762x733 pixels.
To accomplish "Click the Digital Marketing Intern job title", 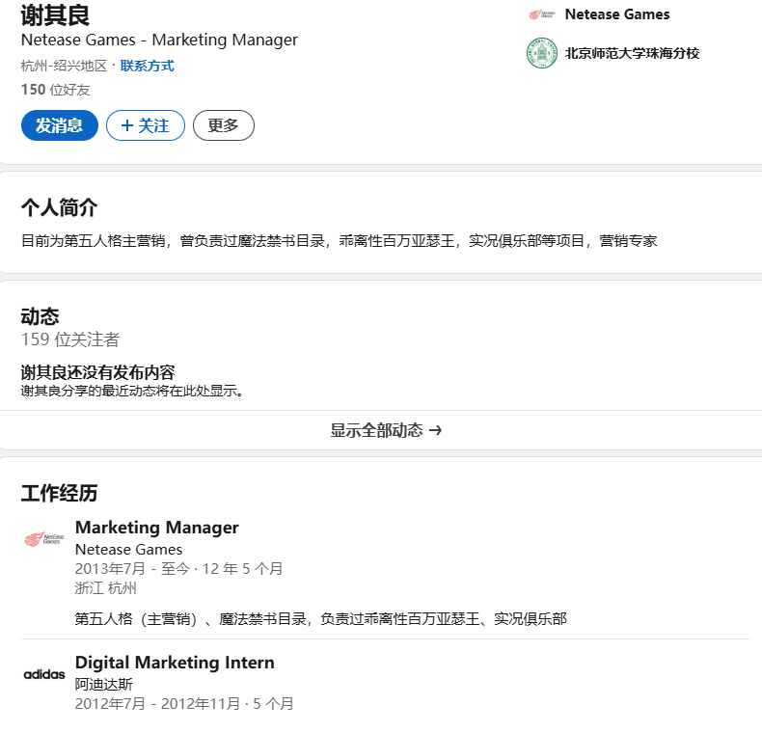I will 175,663.
